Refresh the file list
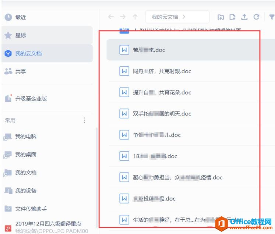Screen dimensions: 275x234 (x=256, y=17)
